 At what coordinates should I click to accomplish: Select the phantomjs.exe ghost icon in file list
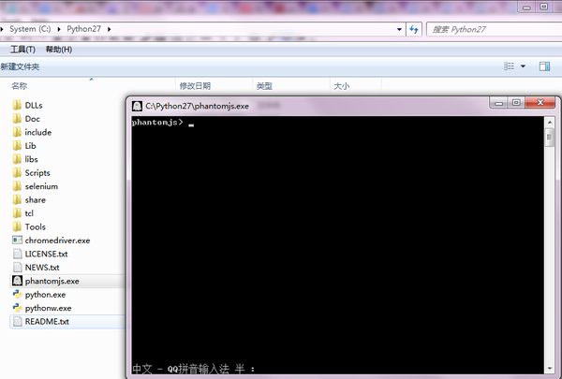tap(17, 281)
